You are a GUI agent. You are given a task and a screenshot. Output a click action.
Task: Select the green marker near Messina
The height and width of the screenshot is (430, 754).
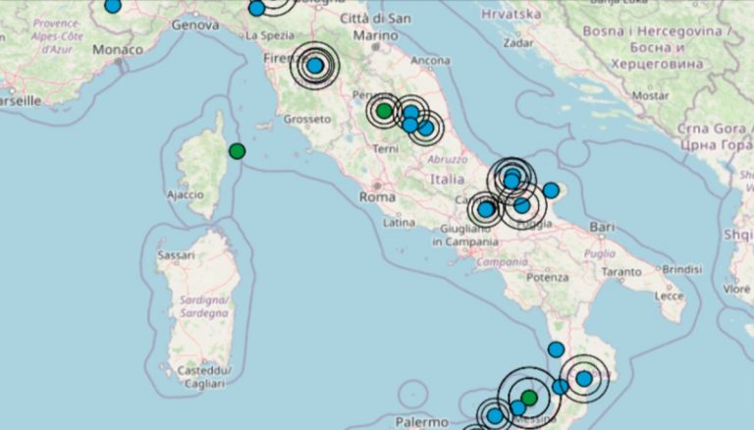529,398
